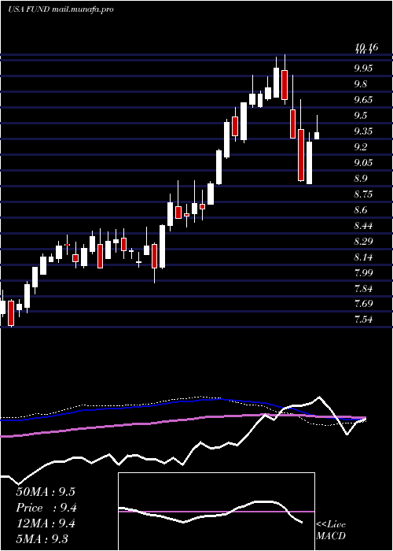
Task: Click the '12MA : 9.4' indicator text
Action: tap(46, 523)
